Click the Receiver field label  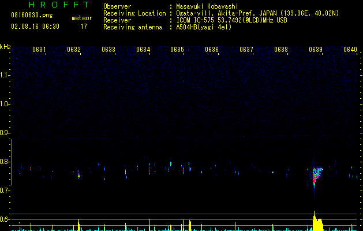pyautogui.click(x=117, y=20)
